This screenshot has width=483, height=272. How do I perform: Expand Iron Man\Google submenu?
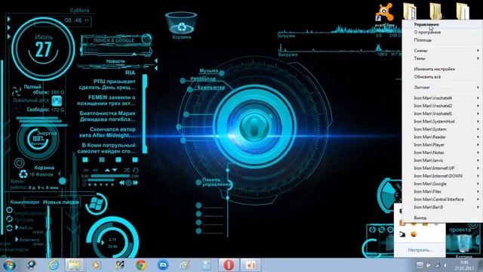pos(442,184)
